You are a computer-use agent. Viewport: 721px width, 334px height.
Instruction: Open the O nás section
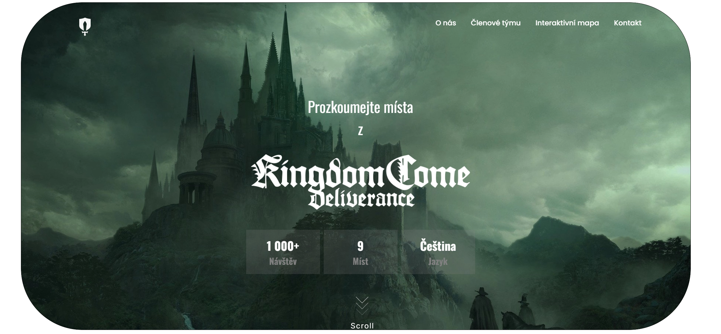(445, 23)
